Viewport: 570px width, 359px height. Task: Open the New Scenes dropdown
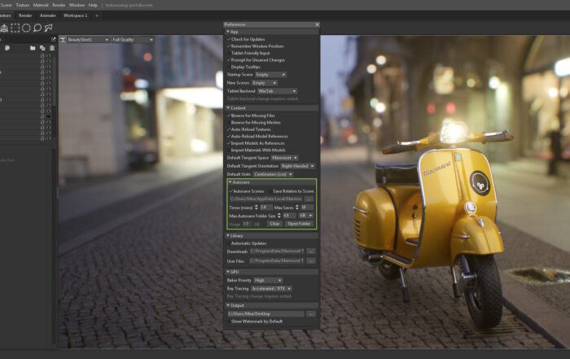pos(265,83)
